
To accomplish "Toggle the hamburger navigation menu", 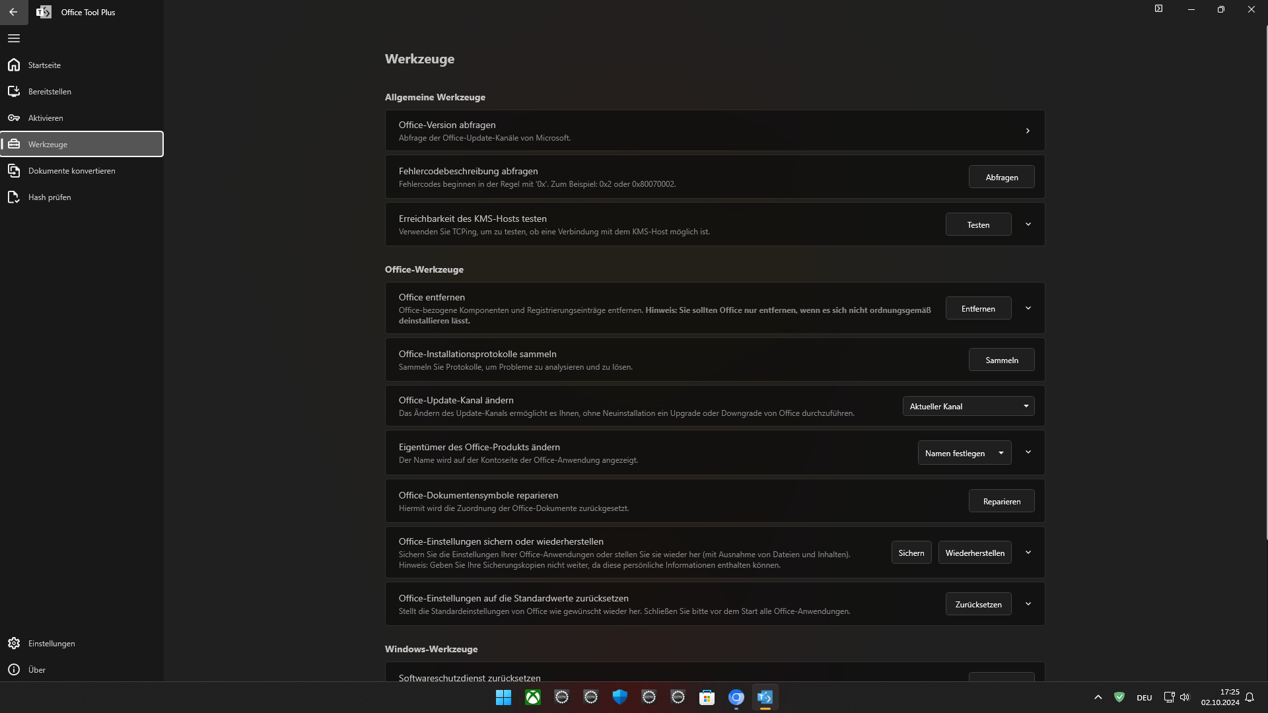I will pos(14,38).
